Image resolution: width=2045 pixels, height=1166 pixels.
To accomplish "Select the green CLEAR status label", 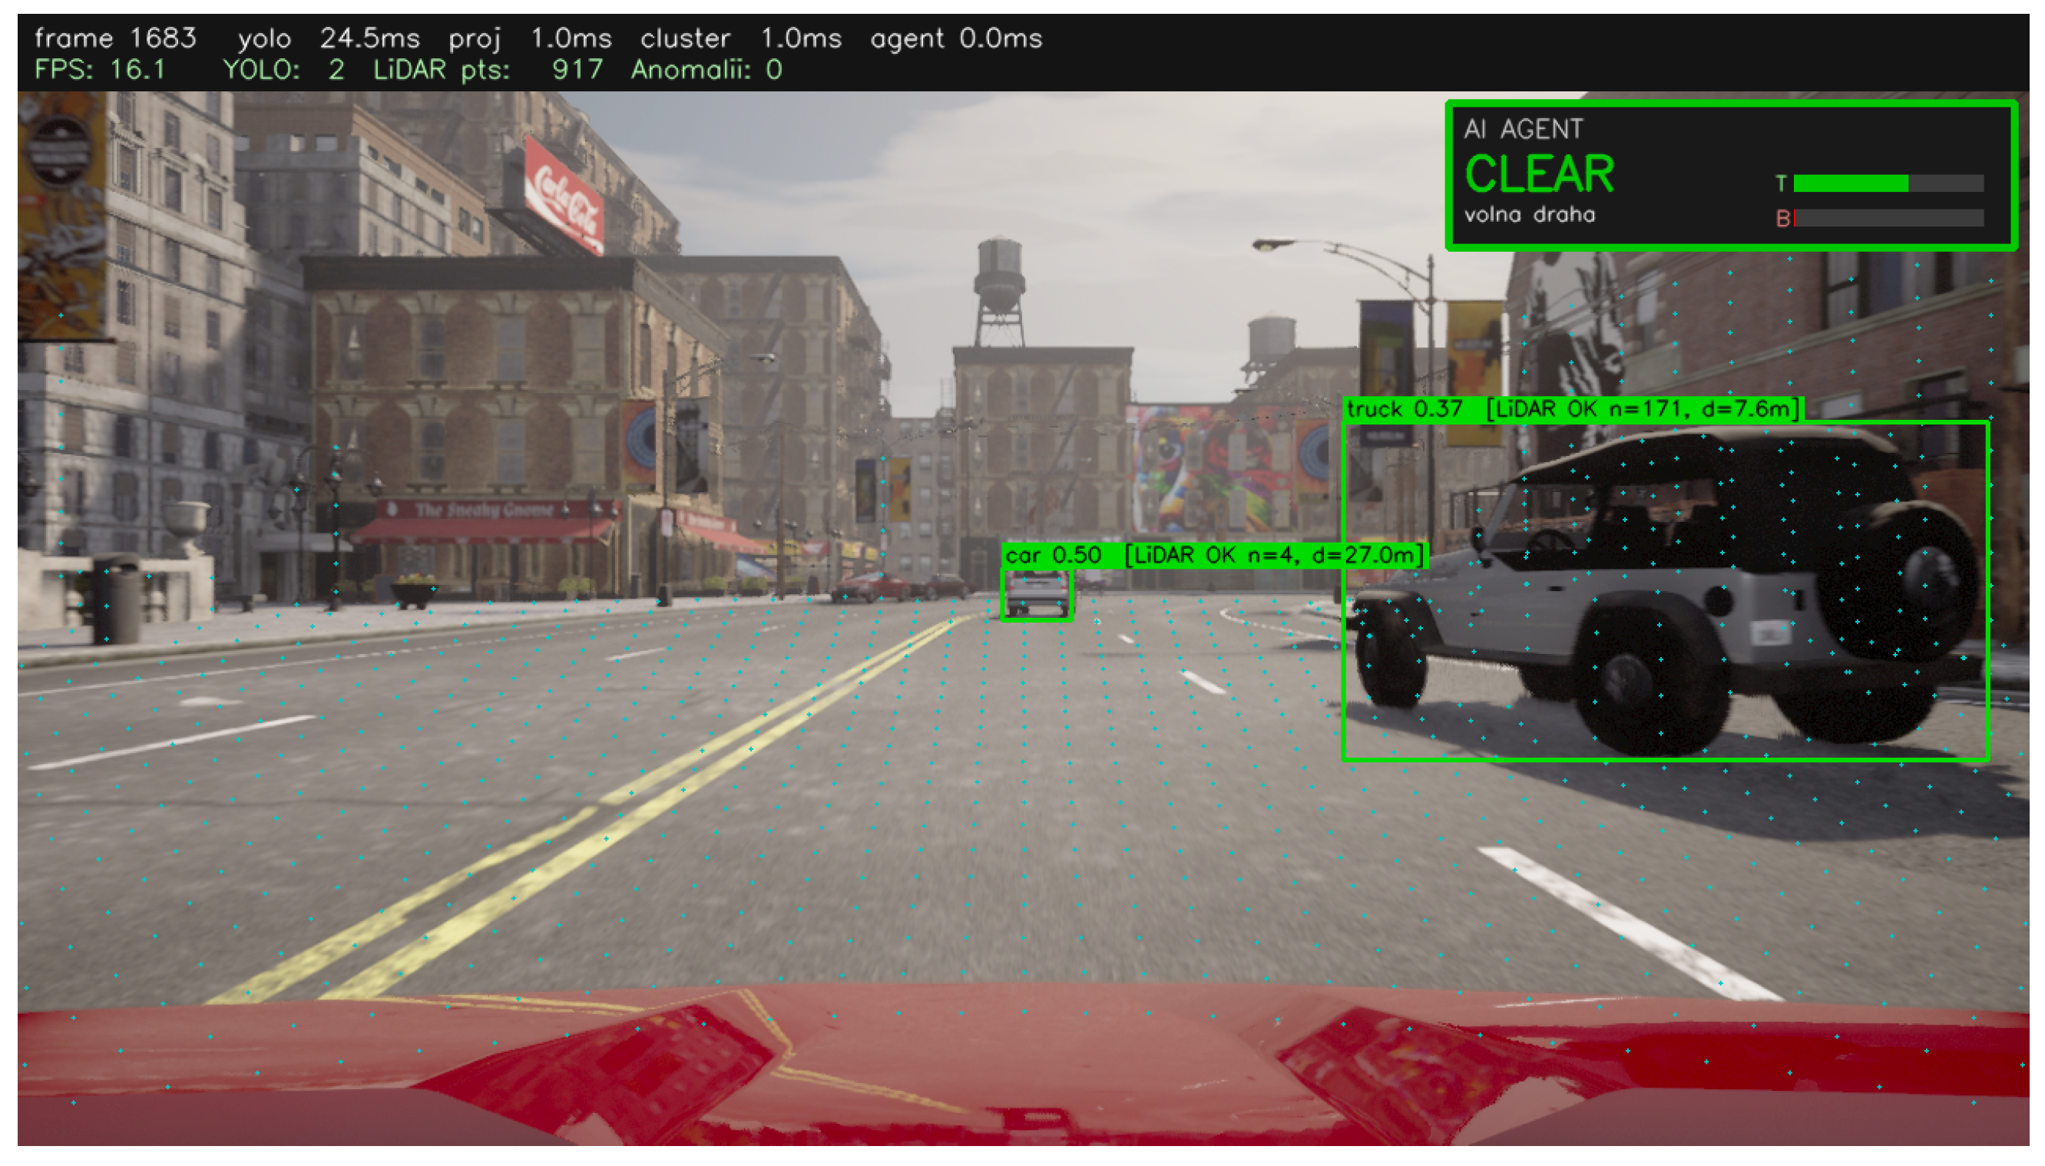I will coord(1538,173).
